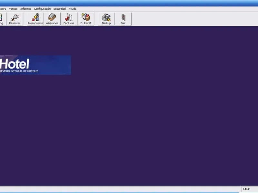Open the Reservas toolbar icon

(x=15, y=19)
